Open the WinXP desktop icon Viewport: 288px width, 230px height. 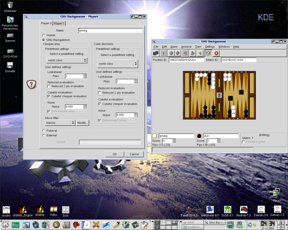[x=277, y=195]
